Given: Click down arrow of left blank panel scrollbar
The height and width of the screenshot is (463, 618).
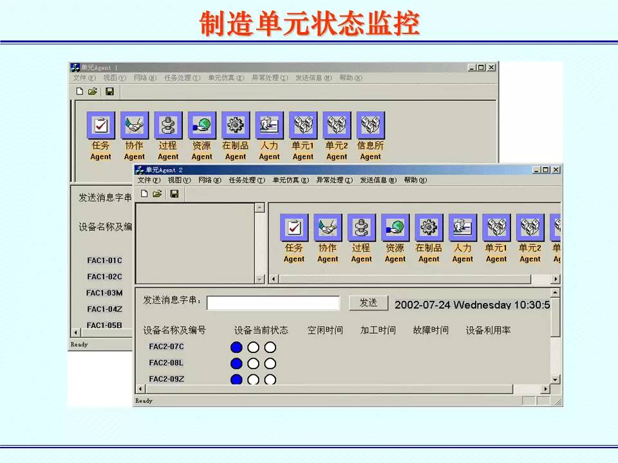Looking at the screenshot, I should pos(259,278).
